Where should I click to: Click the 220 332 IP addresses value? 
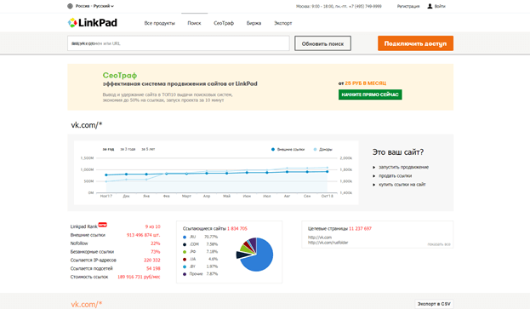pos(152,260)
